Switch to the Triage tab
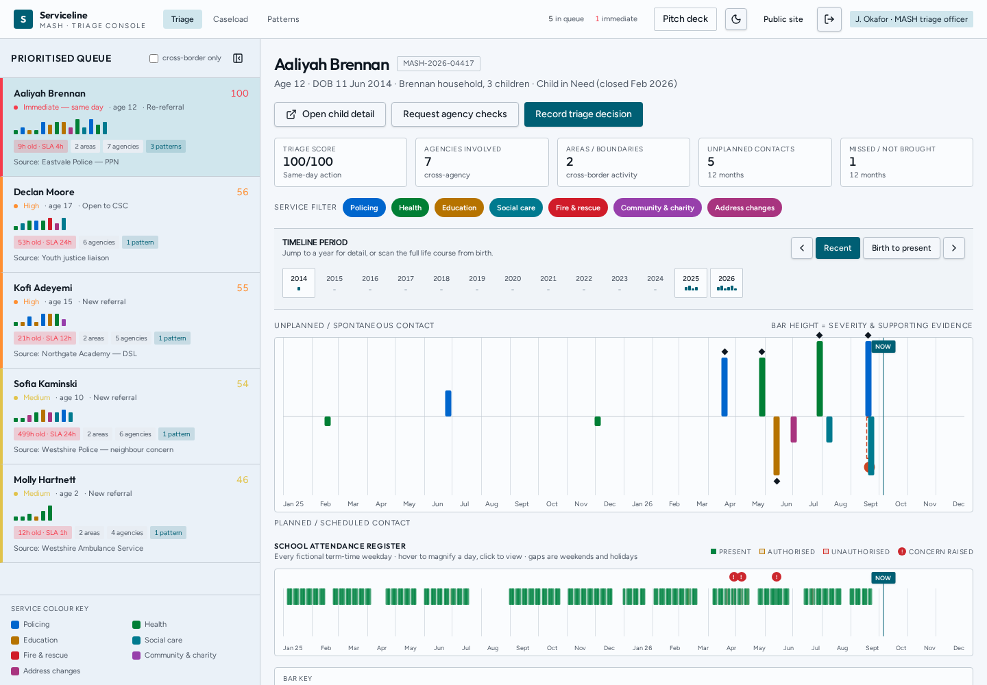The width and height of the screenshot is (987, 685). tap(182, 19)
